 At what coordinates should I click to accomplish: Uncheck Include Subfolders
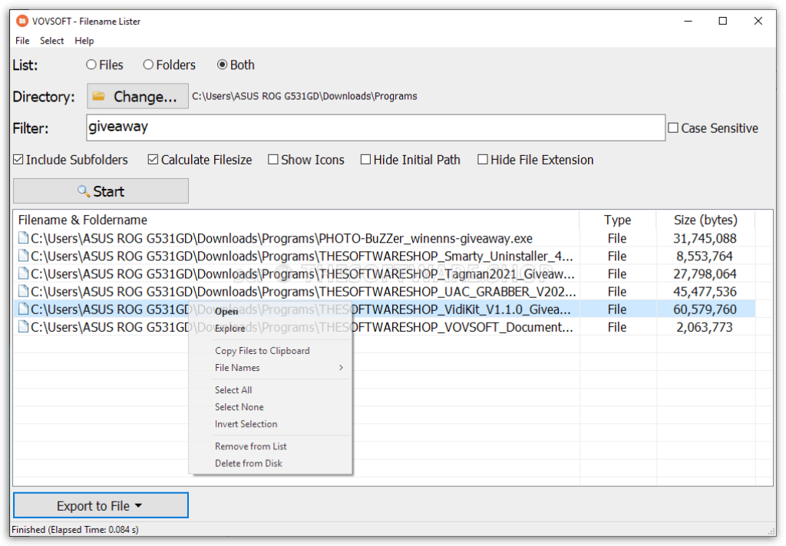click(x=18, y=160)
